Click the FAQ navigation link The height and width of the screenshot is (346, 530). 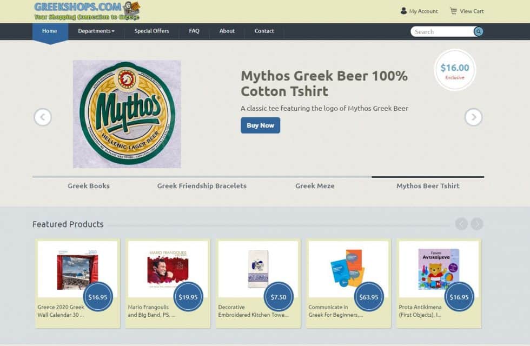coord(194,31)
